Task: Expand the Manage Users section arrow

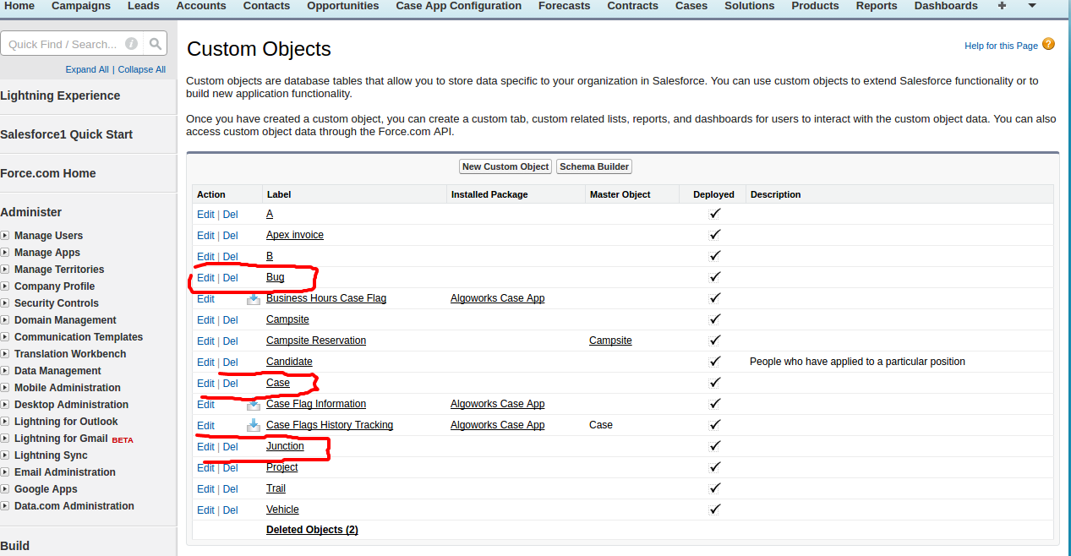Action: coord(5,236)
